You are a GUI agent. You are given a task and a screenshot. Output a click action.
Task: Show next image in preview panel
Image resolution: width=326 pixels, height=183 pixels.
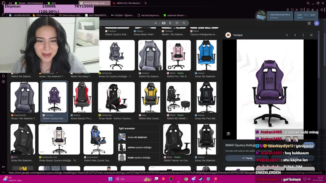(x=295, y=35)
